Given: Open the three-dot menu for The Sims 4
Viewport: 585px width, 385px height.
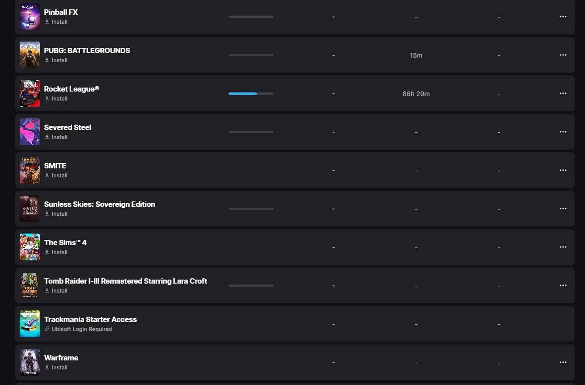Looking at the screenshot, I should pyautogui.click(x=563, y=247).
